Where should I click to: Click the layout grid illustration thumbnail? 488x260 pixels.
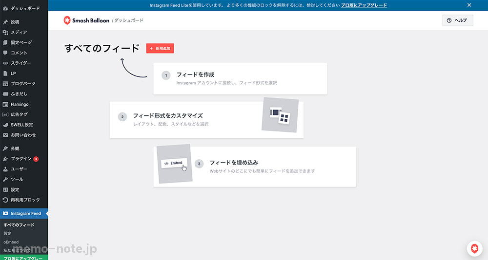280,115
